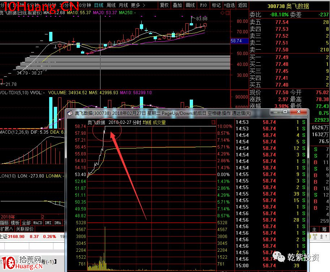
Task: Click the 83.88 high price label
Action: (202, 18)
